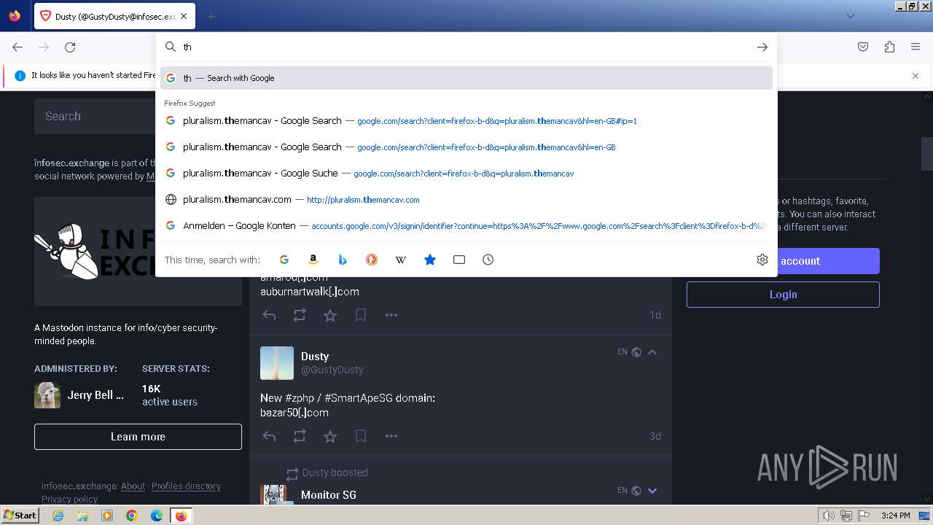Reply to auburnartwalk post
Image resolution: width=933 pixels, height=525 pixels.
pos(269,315)
